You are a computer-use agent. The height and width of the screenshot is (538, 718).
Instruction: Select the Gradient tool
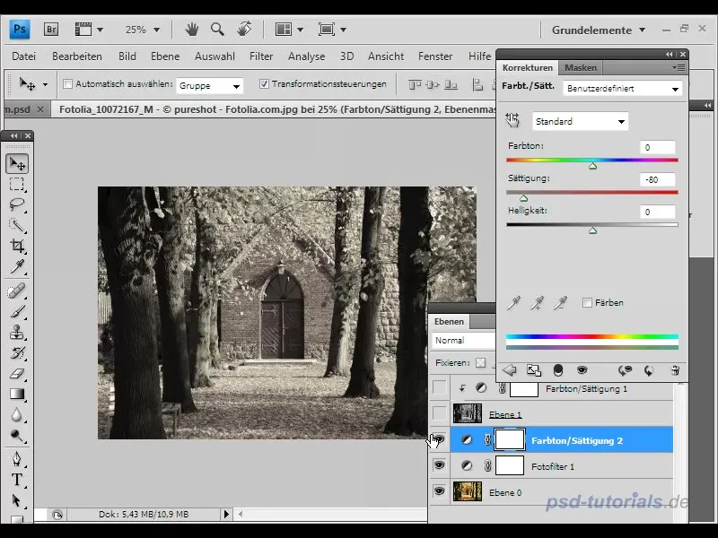17,394
